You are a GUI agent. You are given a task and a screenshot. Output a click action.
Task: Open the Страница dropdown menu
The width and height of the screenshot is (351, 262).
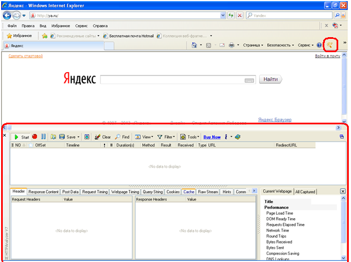[x=253, y=45]
